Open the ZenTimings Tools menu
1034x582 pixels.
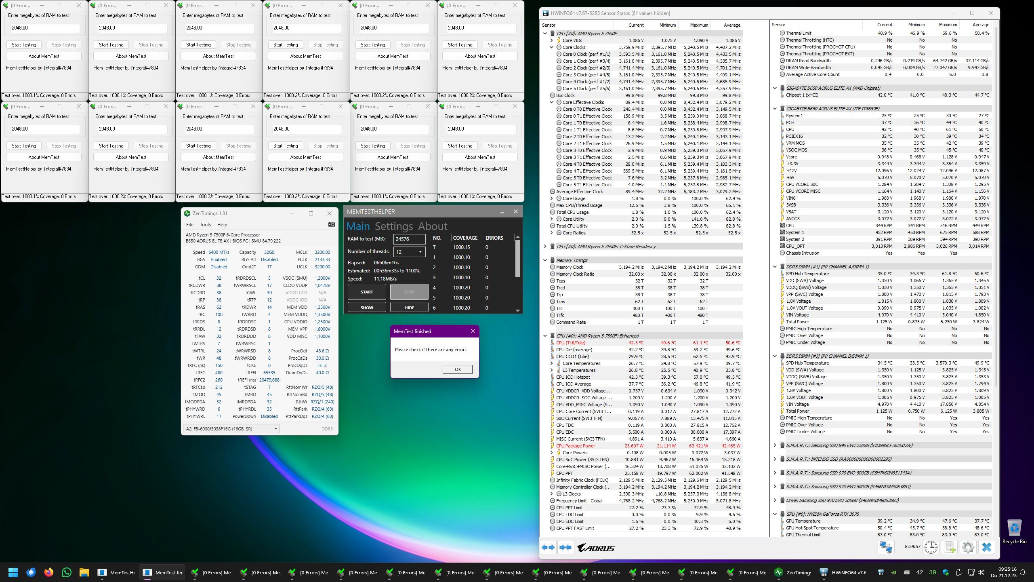pyautogui.click(x=205, y=225)
